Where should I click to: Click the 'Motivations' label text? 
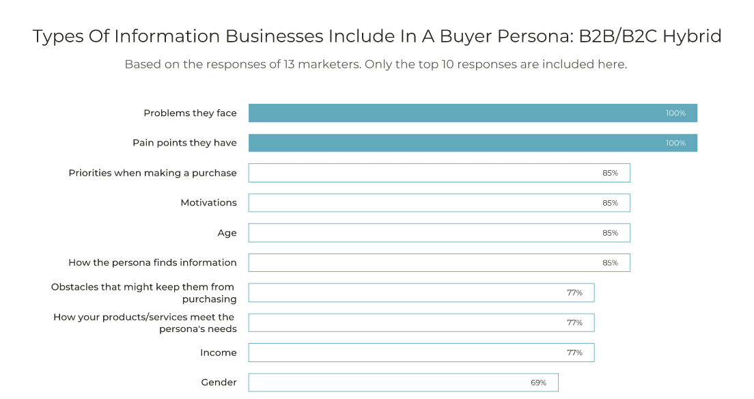(x=209, y=203)
